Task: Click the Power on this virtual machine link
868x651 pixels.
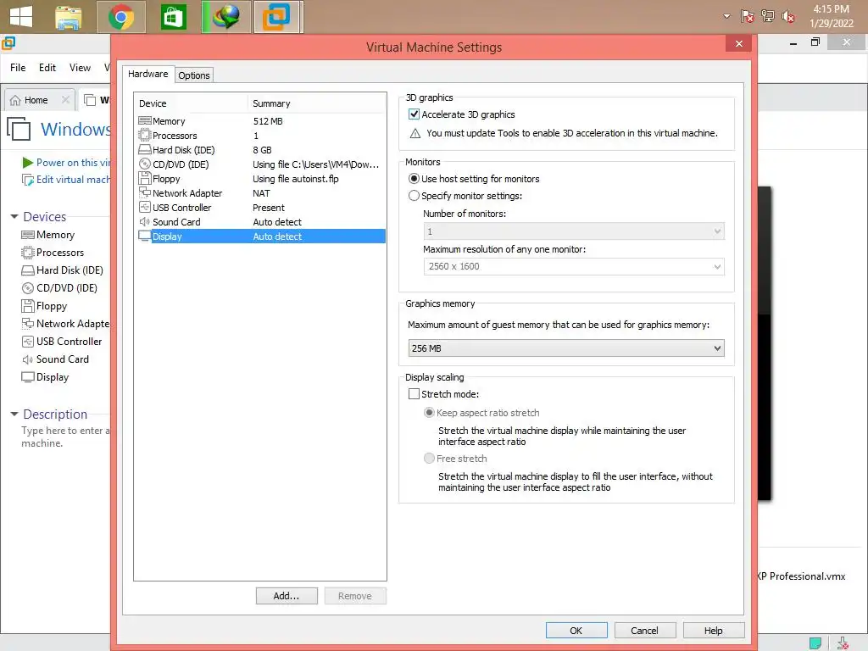Action: (73, 162)
